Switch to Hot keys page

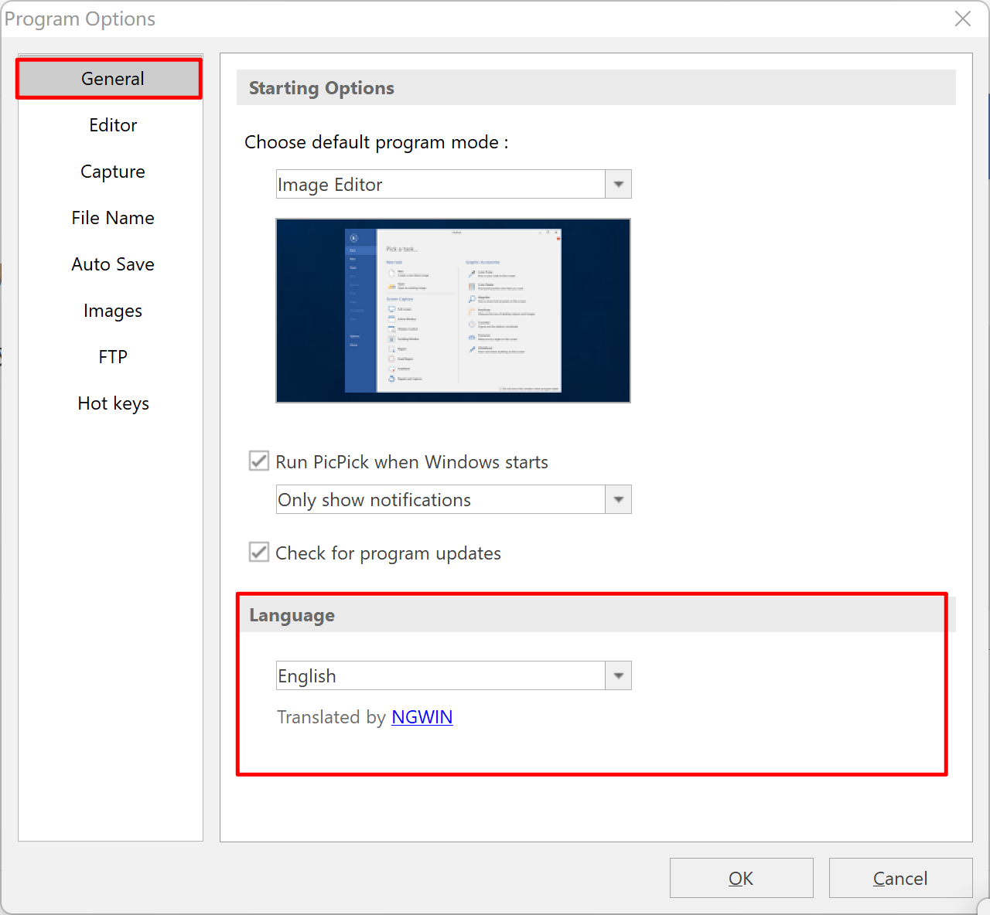(113, 403)
